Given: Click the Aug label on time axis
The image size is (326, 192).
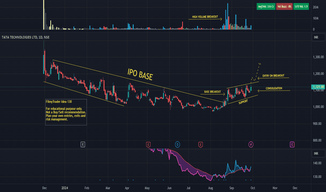Looking at the screenshot, I should click(211, 188).
